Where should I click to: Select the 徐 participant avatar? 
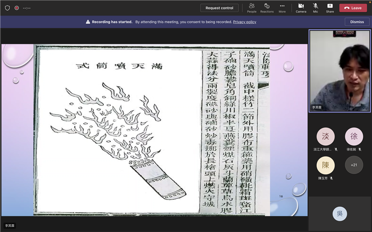354,137
